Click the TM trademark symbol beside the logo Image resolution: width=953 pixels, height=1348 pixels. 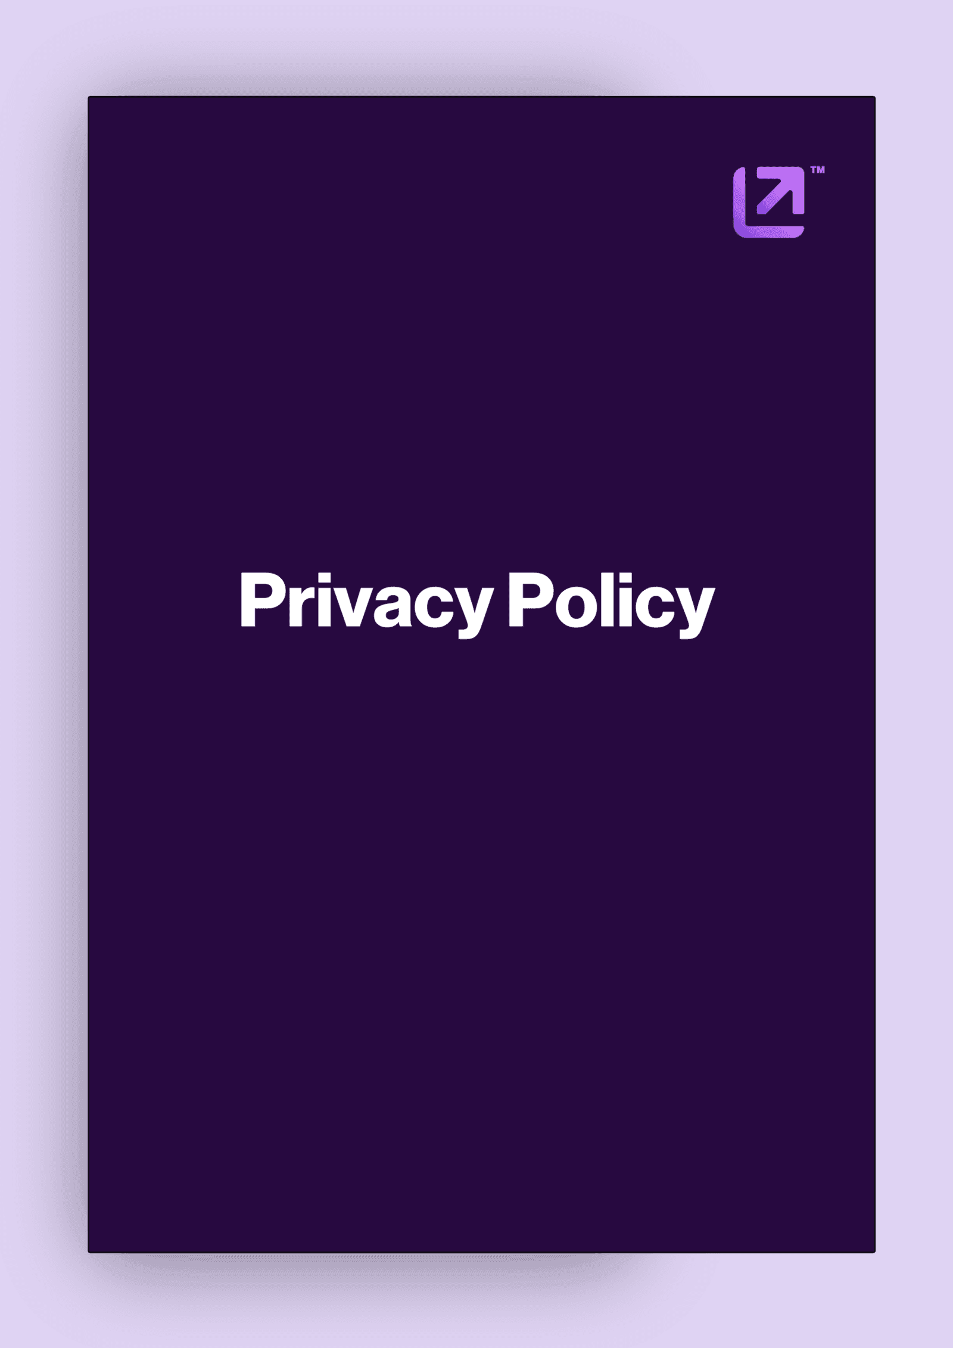pyautogui.click(x=818, y=170)
